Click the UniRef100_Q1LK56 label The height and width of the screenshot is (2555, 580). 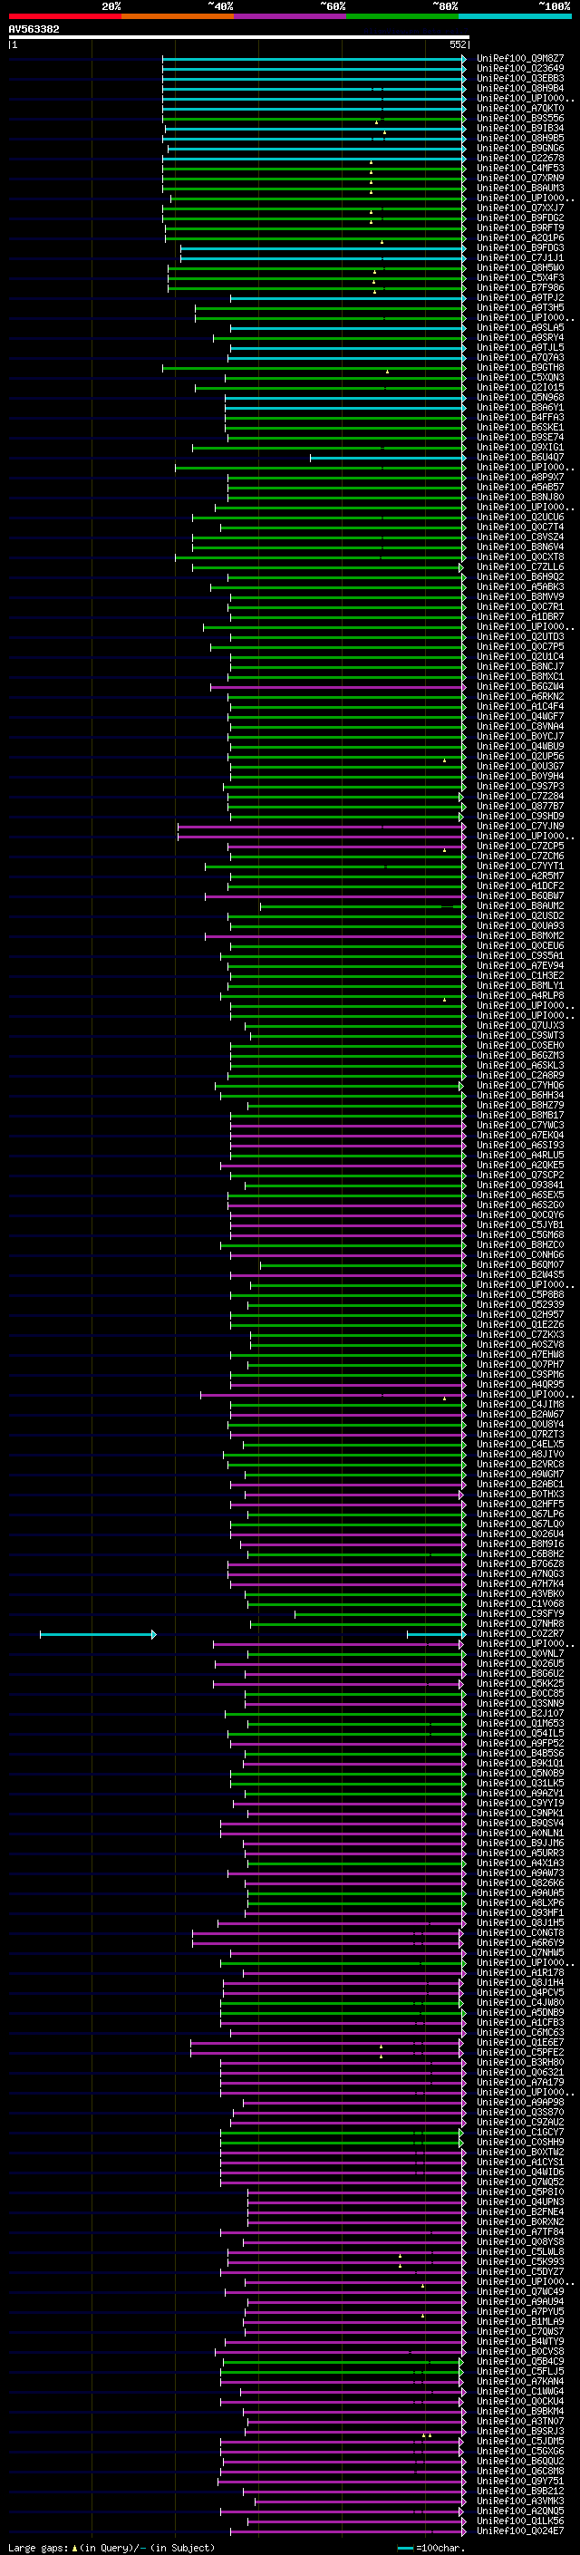click(520, 2521)
